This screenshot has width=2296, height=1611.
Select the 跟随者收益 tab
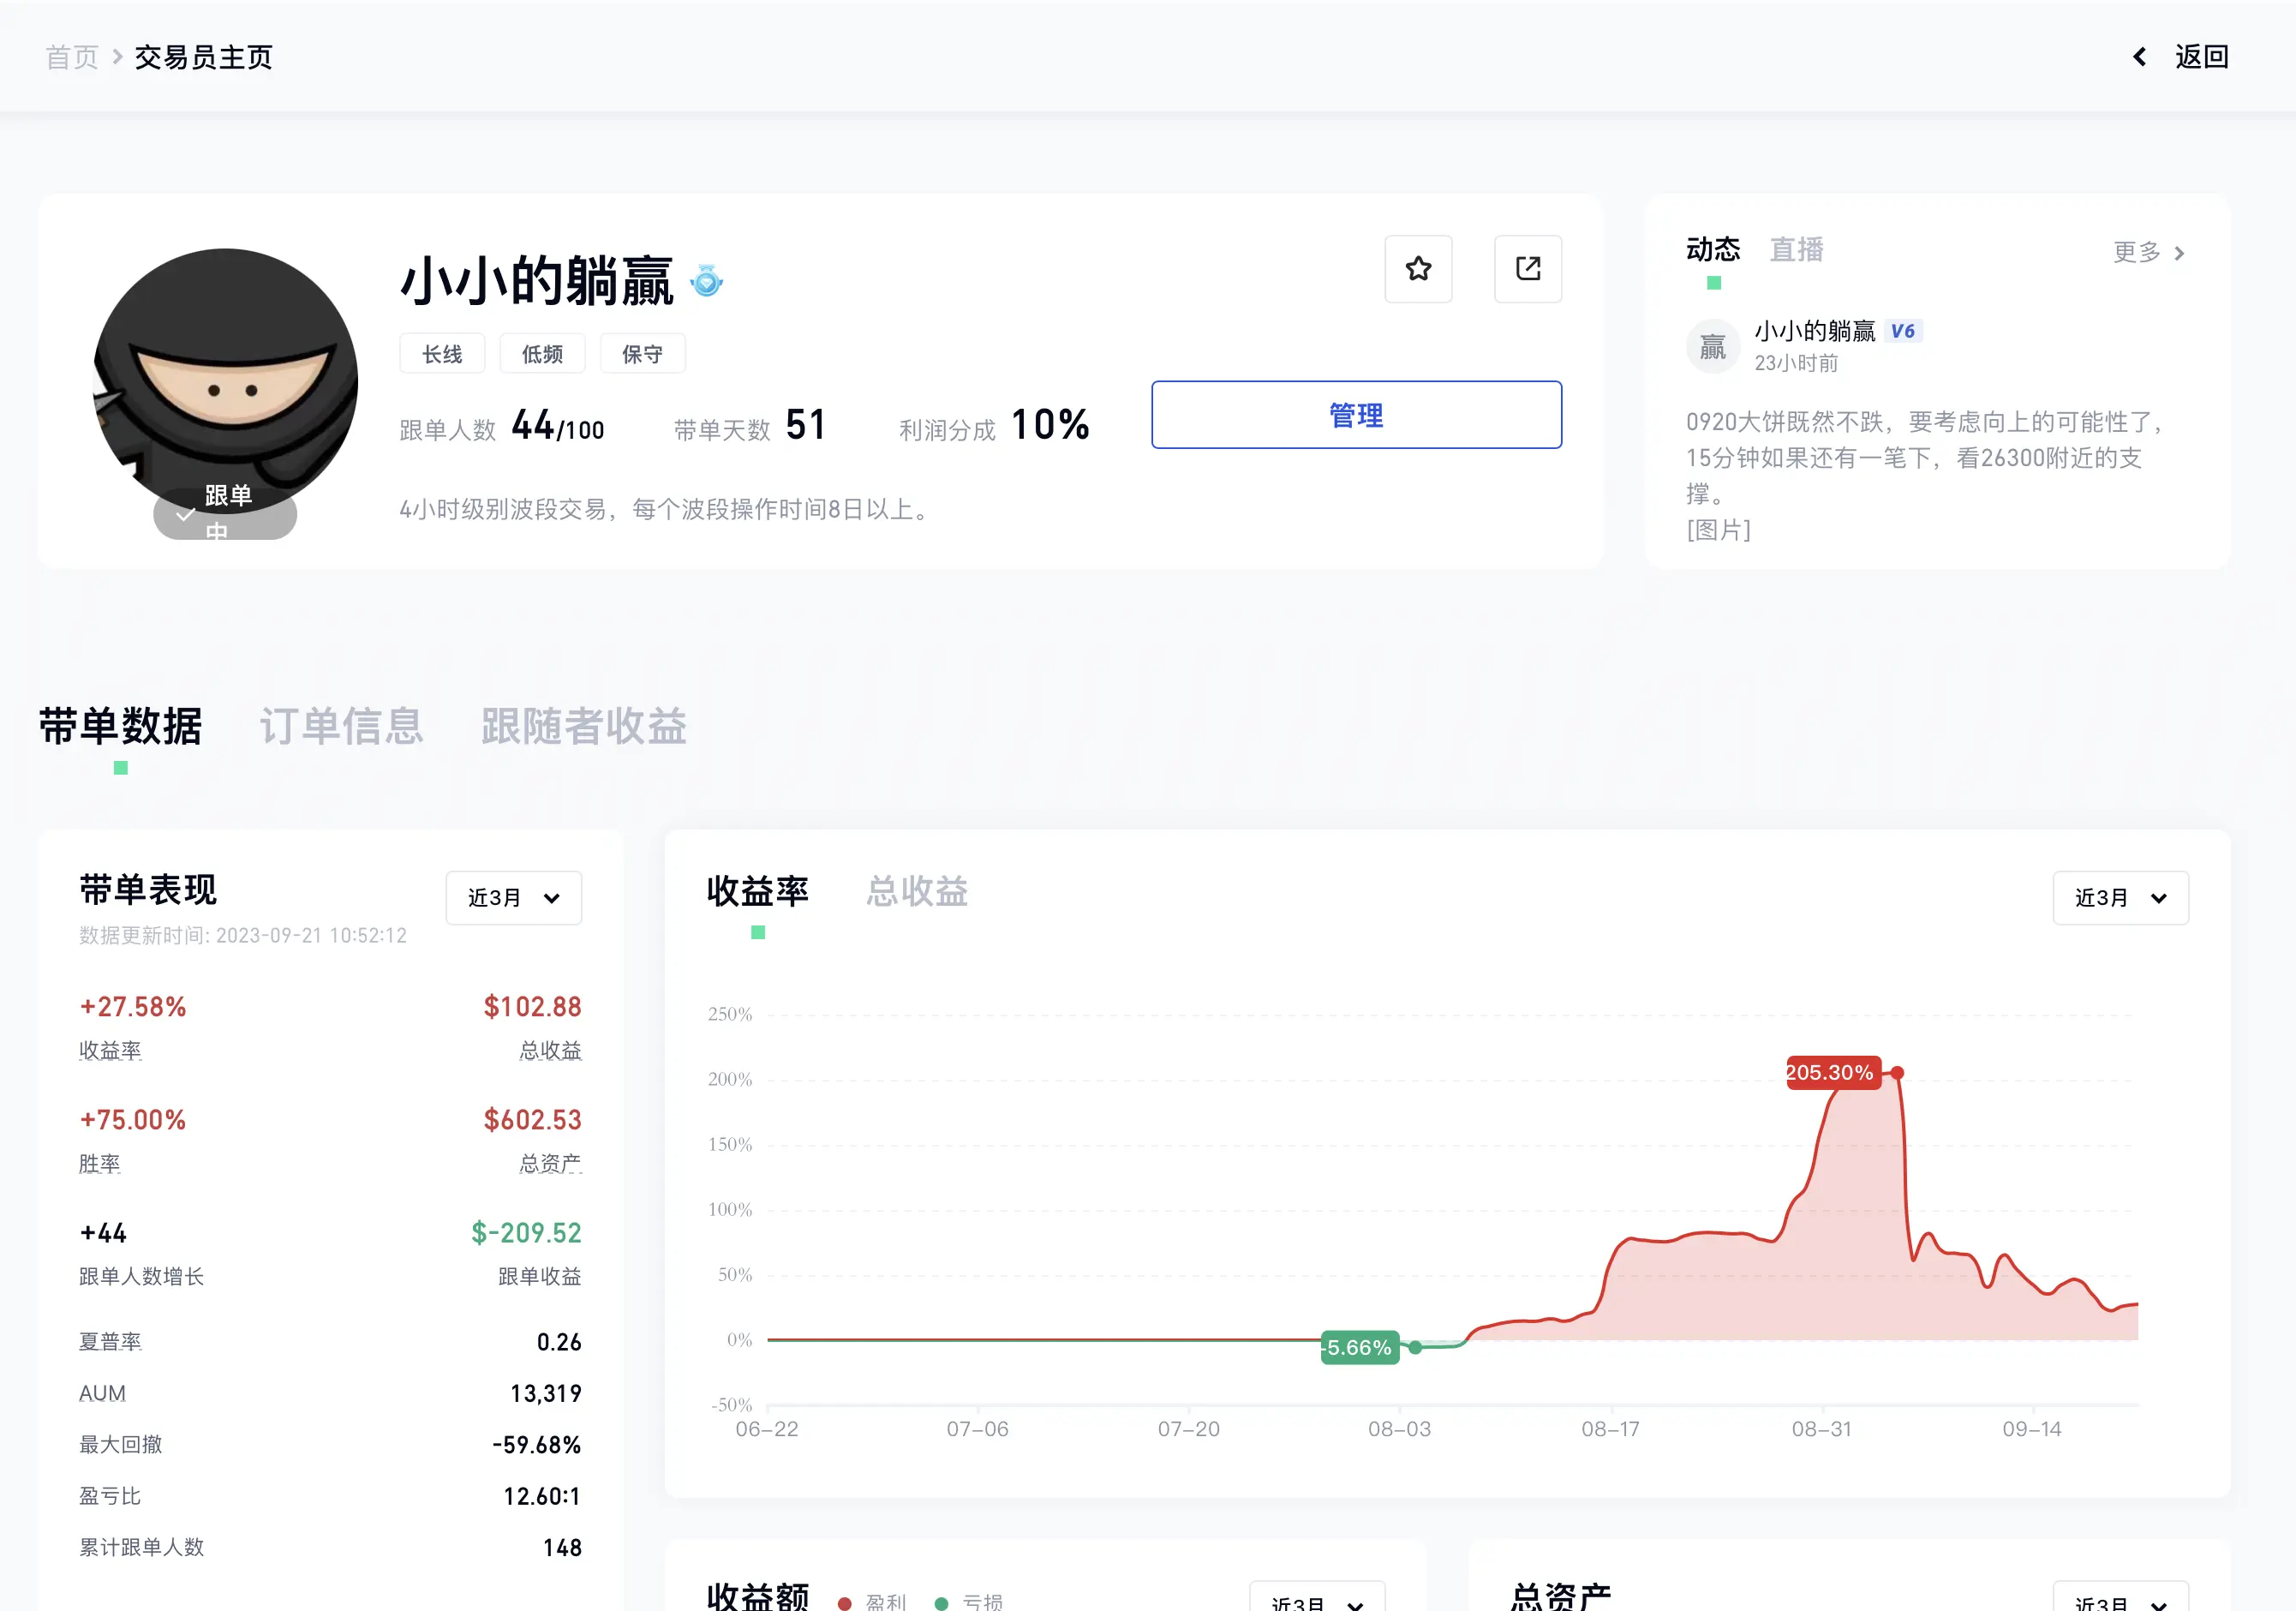click(583, 726)
